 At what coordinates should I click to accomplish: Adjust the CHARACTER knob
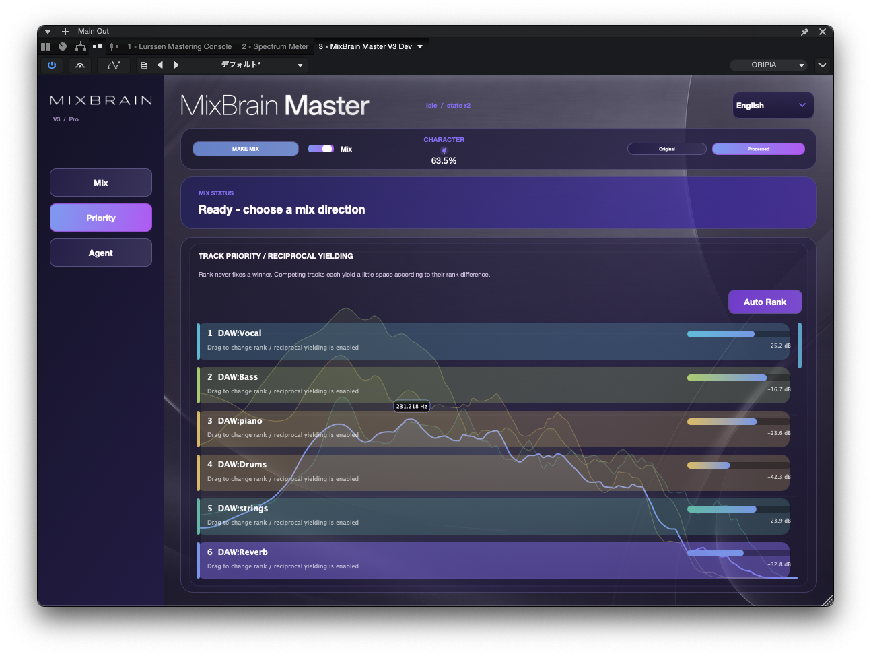pyautogui.click(x=444, y=150)
